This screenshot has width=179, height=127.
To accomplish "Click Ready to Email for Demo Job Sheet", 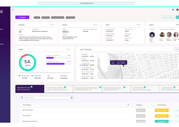I will pyautogui.click(x=162, y=110).
